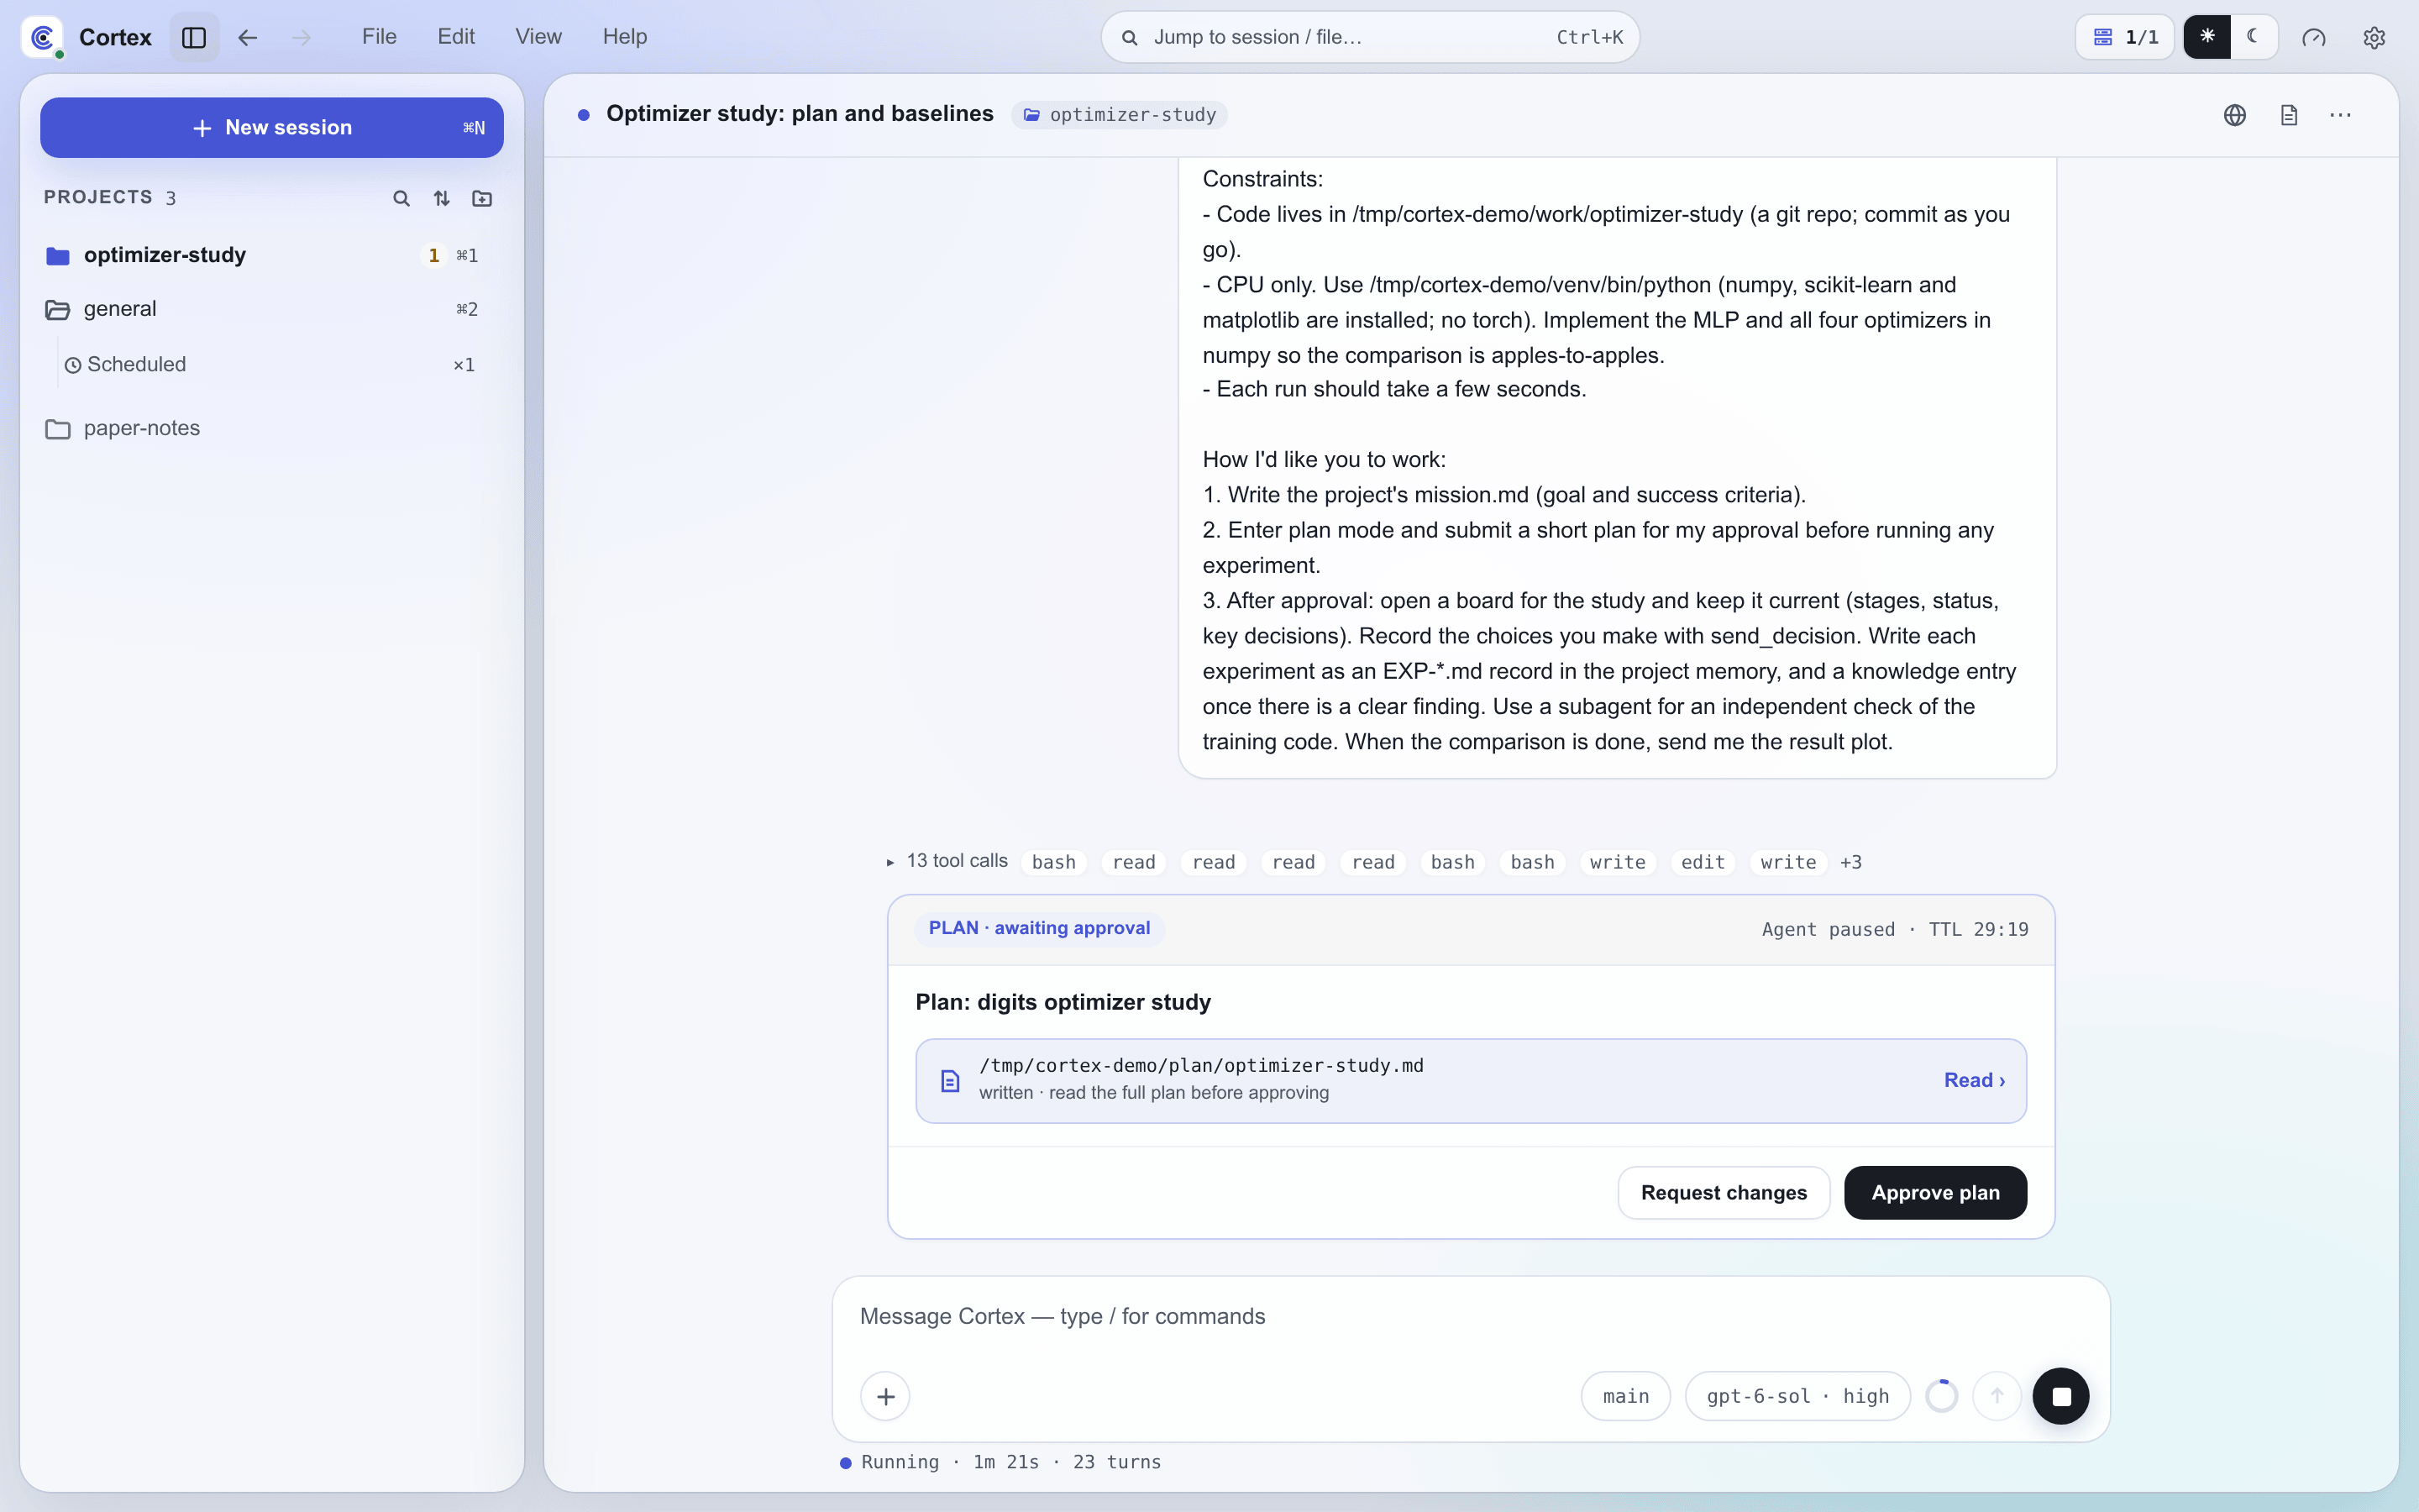The width and height of the screenshot is (2419, 1512).
Task: Click the plus attach button in composer
Action: (x=885, y=1396)
